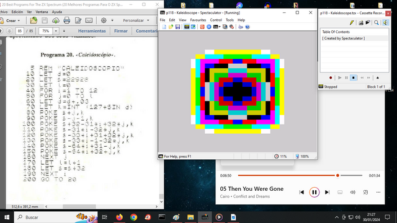Toggle the speaker sound icon in Cassette Recorder
Image resolution: width=397 pixels, height=223 pixels.
tap(385, 23)
